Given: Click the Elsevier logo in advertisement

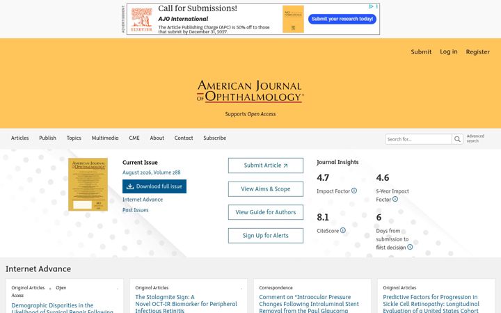Looking at the screenshot, I should [141, 19].
